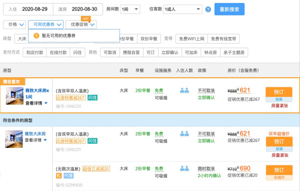The height and width of the screenshot is (191, 300).
Task: Click occupancy icon in the 690 price row
Action: tap(184, 168)
